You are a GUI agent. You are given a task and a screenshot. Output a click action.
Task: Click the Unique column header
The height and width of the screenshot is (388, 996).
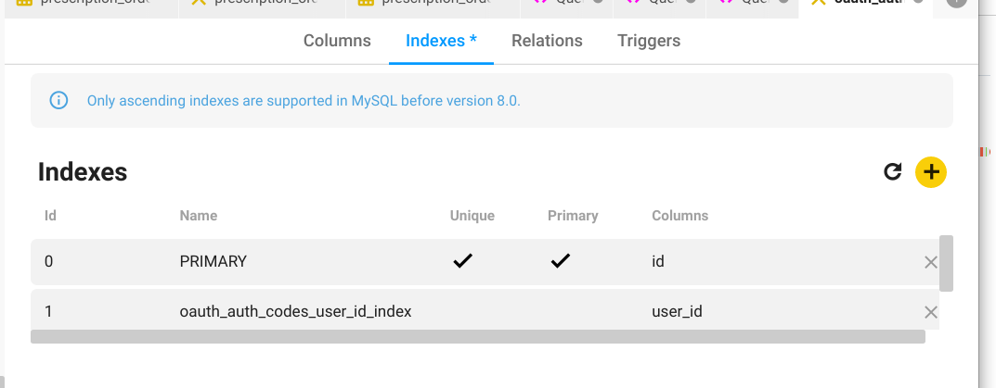point(472,216)
